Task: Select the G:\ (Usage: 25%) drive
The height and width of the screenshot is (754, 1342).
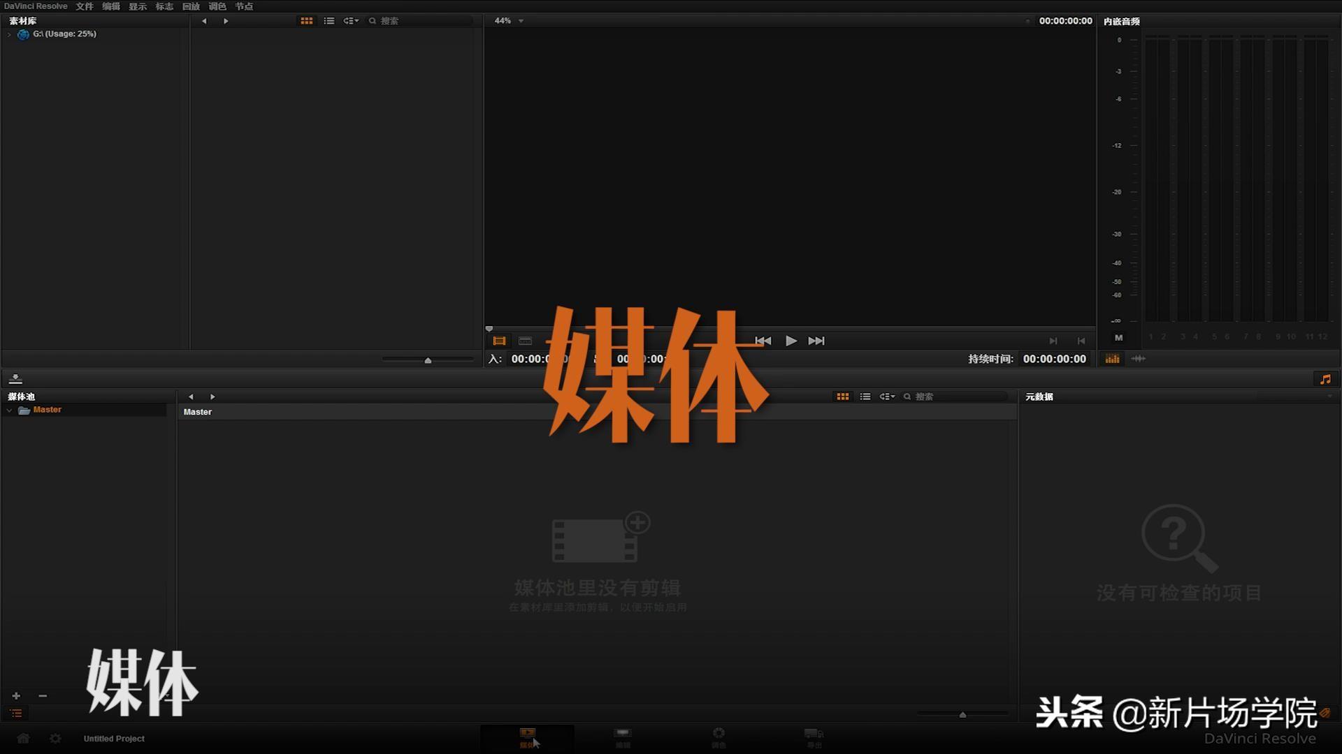Action: 64,34
